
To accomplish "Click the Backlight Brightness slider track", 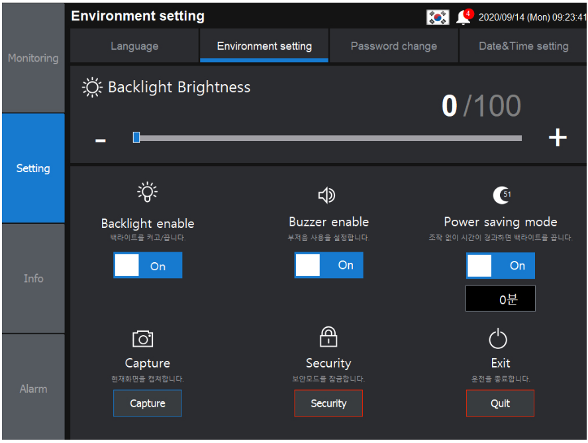I will (328, 138).
